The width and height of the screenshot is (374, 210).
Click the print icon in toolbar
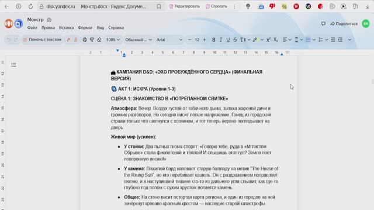tap(85, 40)
